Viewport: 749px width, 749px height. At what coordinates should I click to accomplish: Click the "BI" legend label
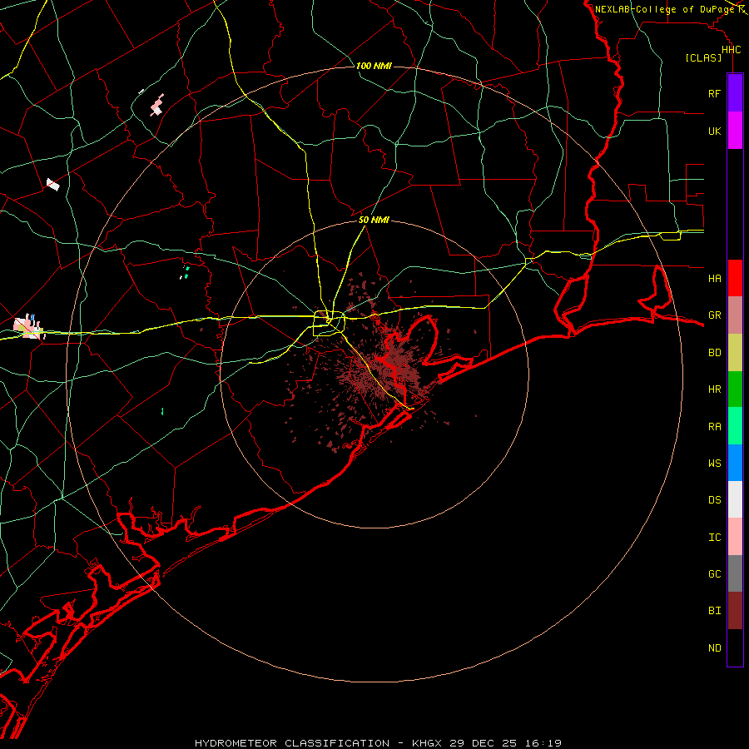pyautogui.click(x=714, y=611)
